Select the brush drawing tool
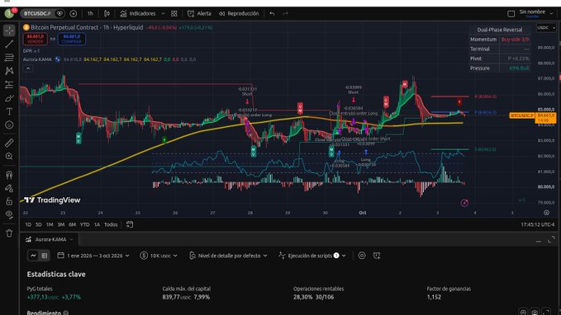Screen dimensions: 561x315 9,98
